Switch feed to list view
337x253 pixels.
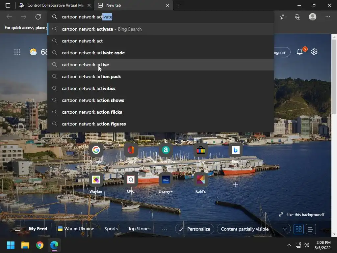pyautogui.click(x=311, y=229)
